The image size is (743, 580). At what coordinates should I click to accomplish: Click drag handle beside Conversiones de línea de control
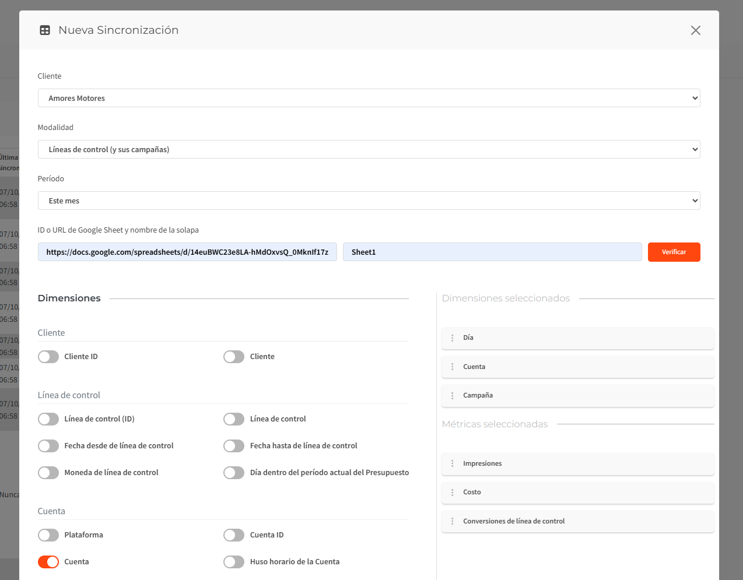tap(453, 521)
